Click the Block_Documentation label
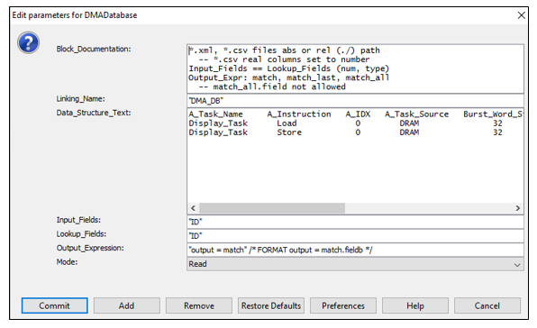This screenshot has width=537, height=328. pyautogui.click(x=94, y=49)
